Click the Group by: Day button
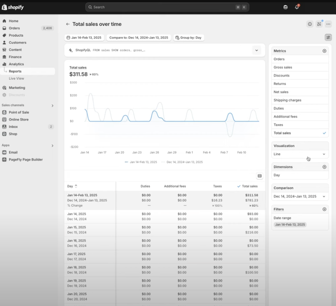This screenshot has height=306, width=336. [x=189, y=37]
